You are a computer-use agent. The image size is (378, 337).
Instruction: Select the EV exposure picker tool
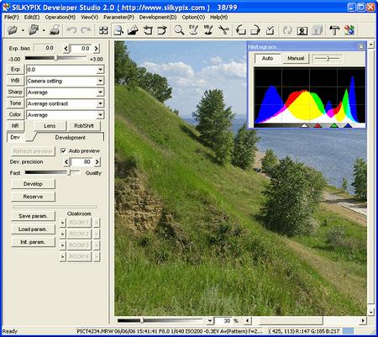click(x=193, y=29)
